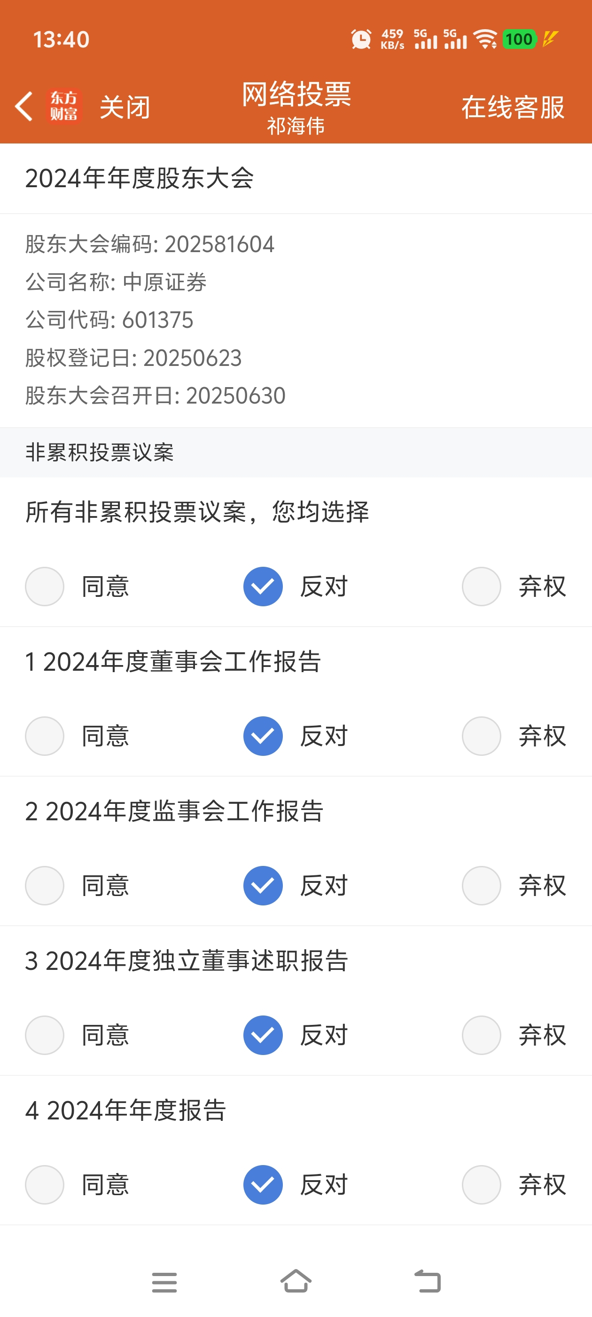The image size is (592, 1317).
Task: Open the 东方财富 logo icon
Action: 64,106
